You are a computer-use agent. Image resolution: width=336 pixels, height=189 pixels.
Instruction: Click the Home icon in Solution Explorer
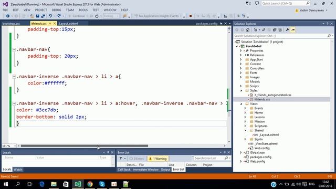click(248, 30)
